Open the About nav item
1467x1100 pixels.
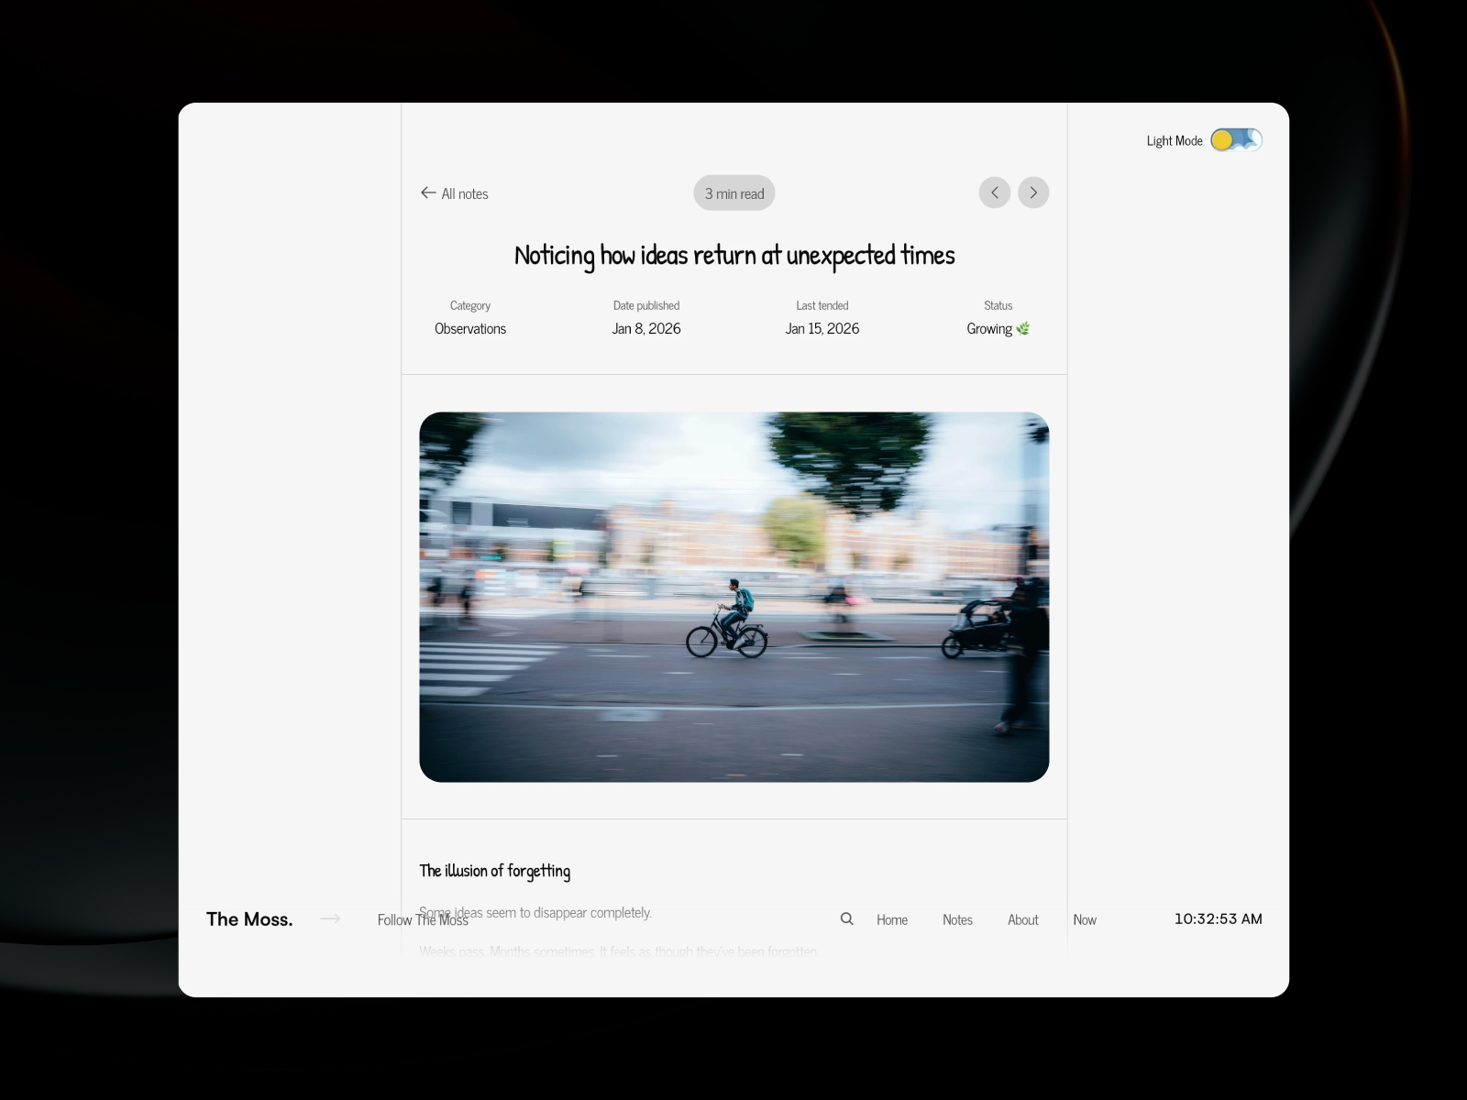pyautogui.click(x=1022, y=919)
